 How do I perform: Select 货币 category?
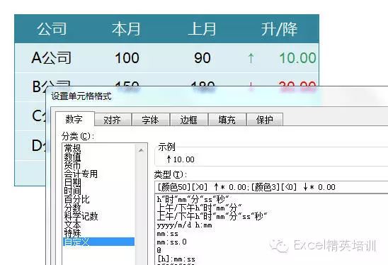click(x=72, y=165)
